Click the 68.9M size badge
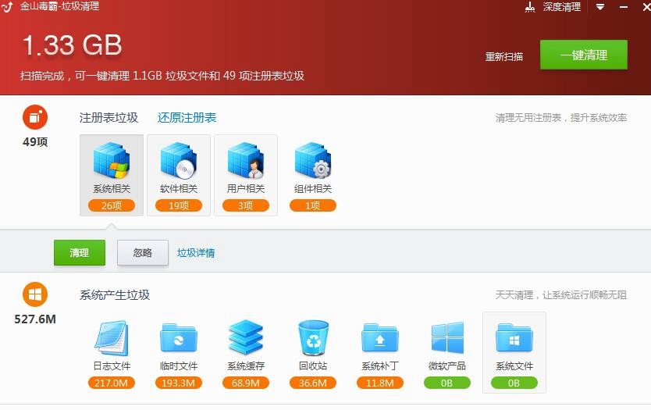651x410 pixels. coord(246,383)
